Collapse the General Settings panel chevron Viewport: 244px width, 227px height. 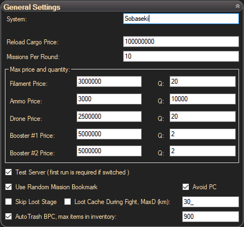237,6
